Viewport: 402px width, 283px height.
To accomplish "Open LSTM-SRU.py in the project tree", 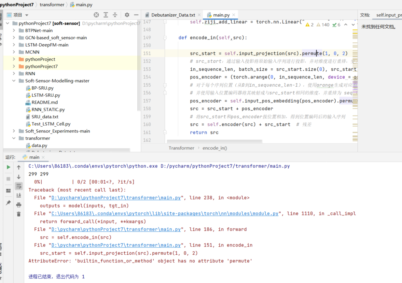I will pos(46,95).
